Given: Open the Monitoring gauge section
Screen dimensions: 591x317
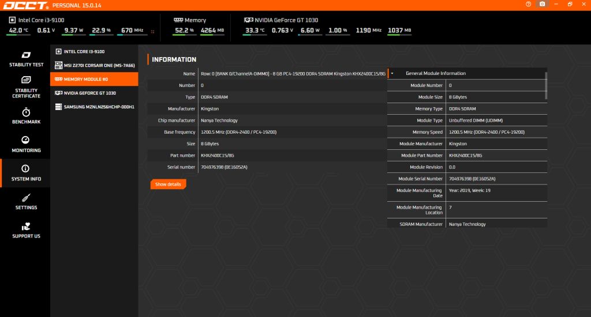Looking at the screenshot, I should (26, 145).
